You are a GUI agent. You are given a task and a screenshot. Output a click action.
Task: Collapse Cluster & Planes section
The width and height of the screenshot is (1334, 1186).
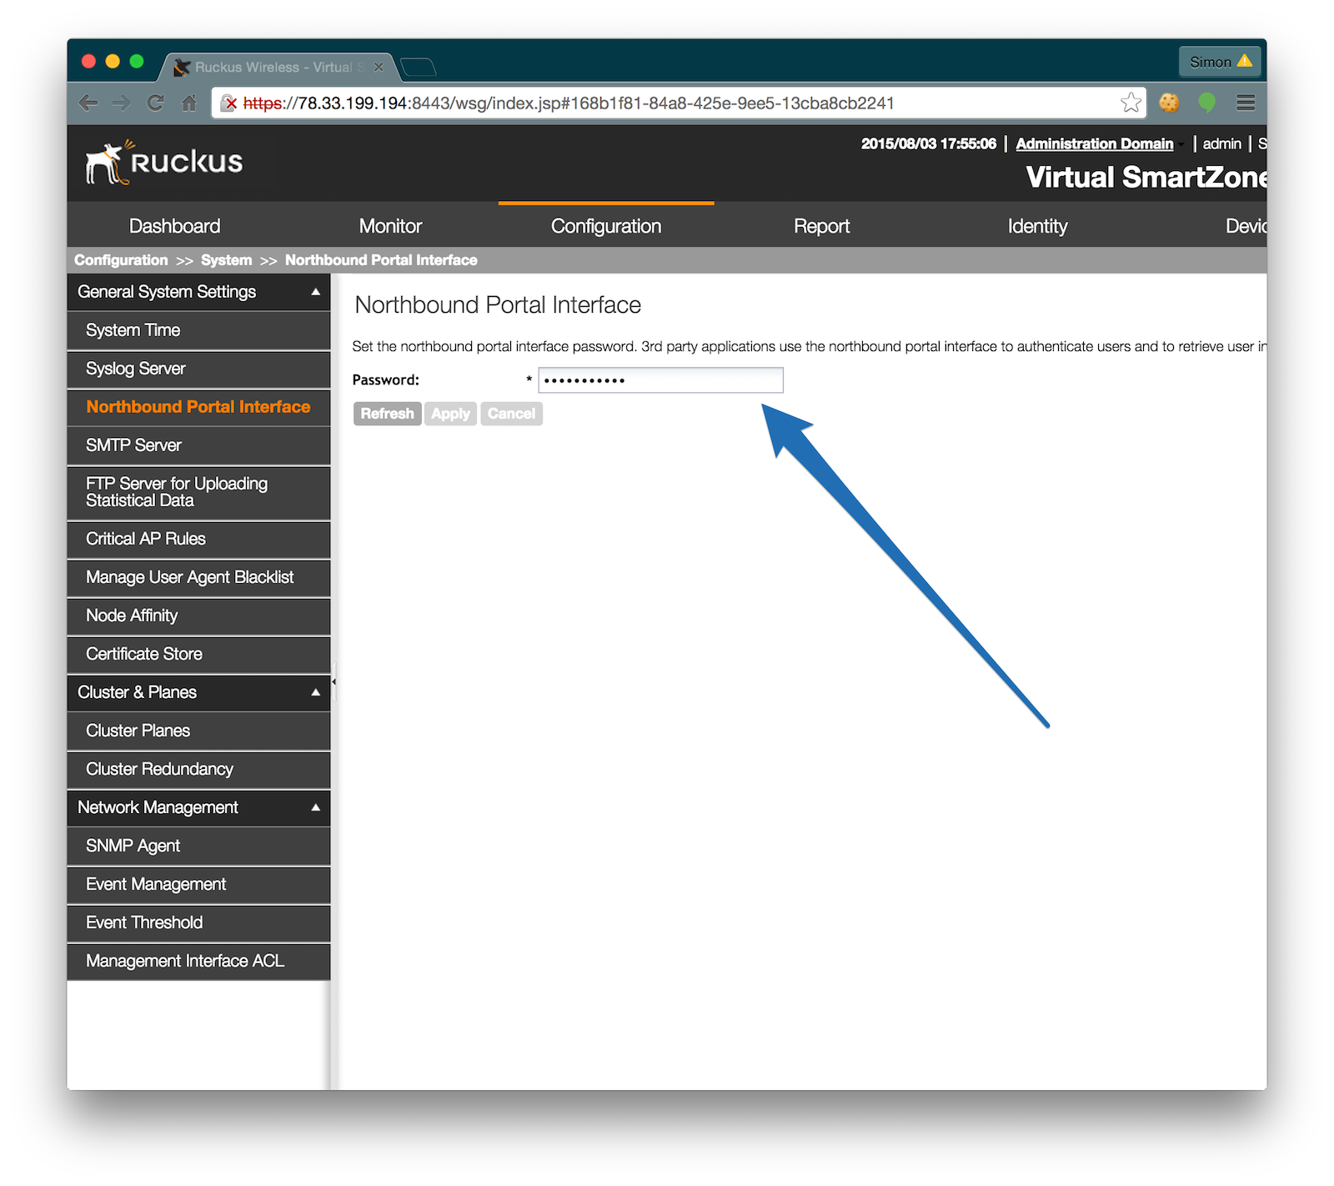[x=315, y=692]
